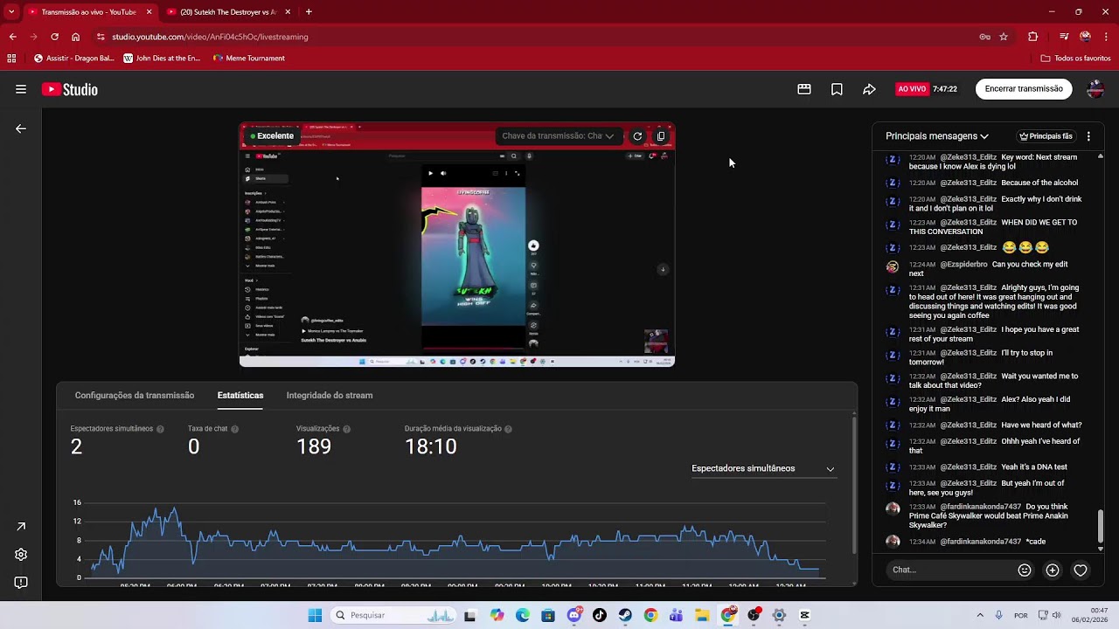1119x629 pixels.
Task: Open the Meme Tournament bookmark
Action: coord(249,59)
